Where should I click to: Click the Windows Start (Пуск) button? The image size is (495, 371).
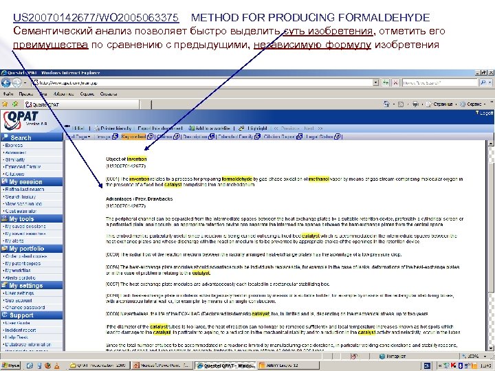10,366
